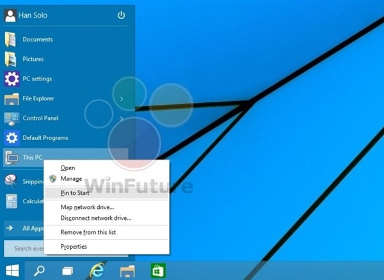Screen dimensions: 384x280
Task: Click the All Apps label
Action: pos(33,228)
